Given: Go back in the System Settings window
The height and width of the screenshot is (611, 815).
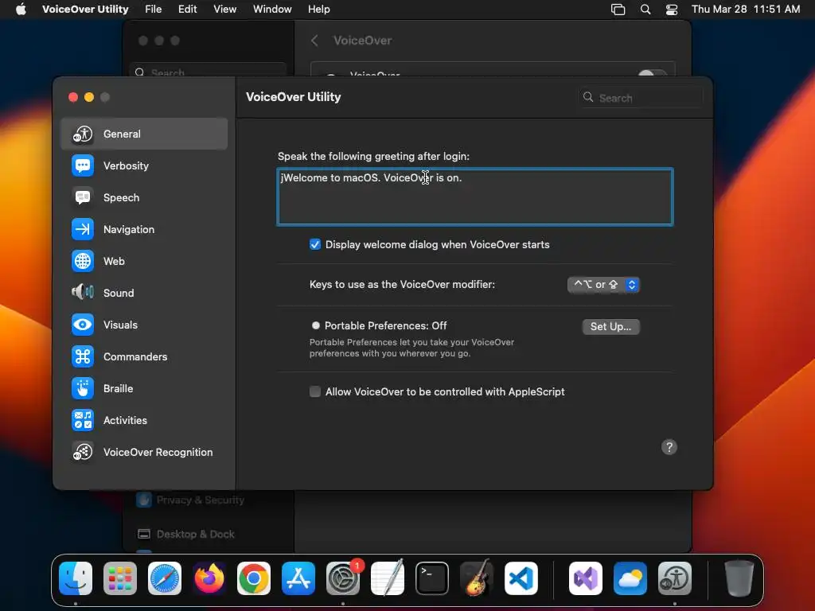Looking at the screenshot, I should click(314, 41).
